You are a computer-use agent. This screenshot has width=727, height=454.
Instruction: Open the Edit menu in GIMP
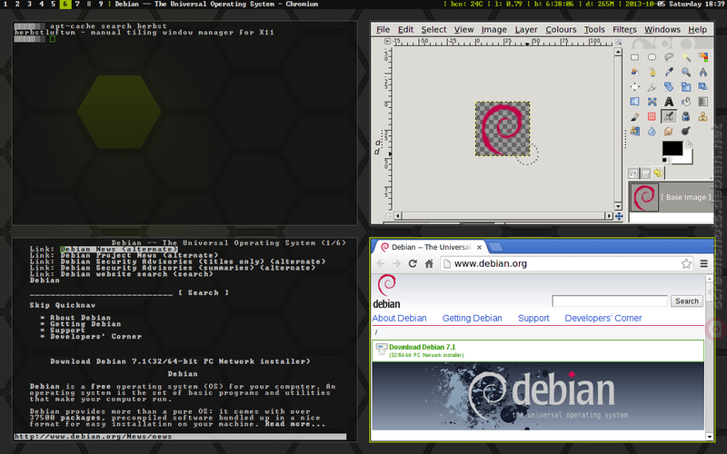pyautogui.click(x=405, y=30)
